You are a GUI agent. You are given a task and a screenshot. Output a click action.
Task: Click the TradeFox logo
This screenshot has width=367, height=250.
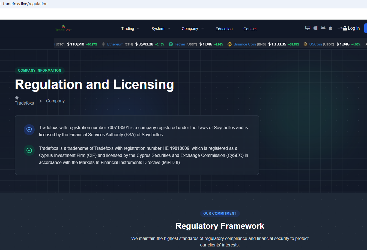click(x=63, y=28)
